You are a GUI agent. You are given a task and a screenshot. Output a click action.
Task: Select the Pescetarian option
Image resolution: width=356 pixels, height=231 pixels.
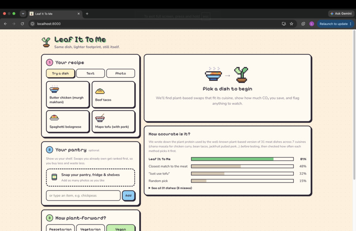[61, 228]
